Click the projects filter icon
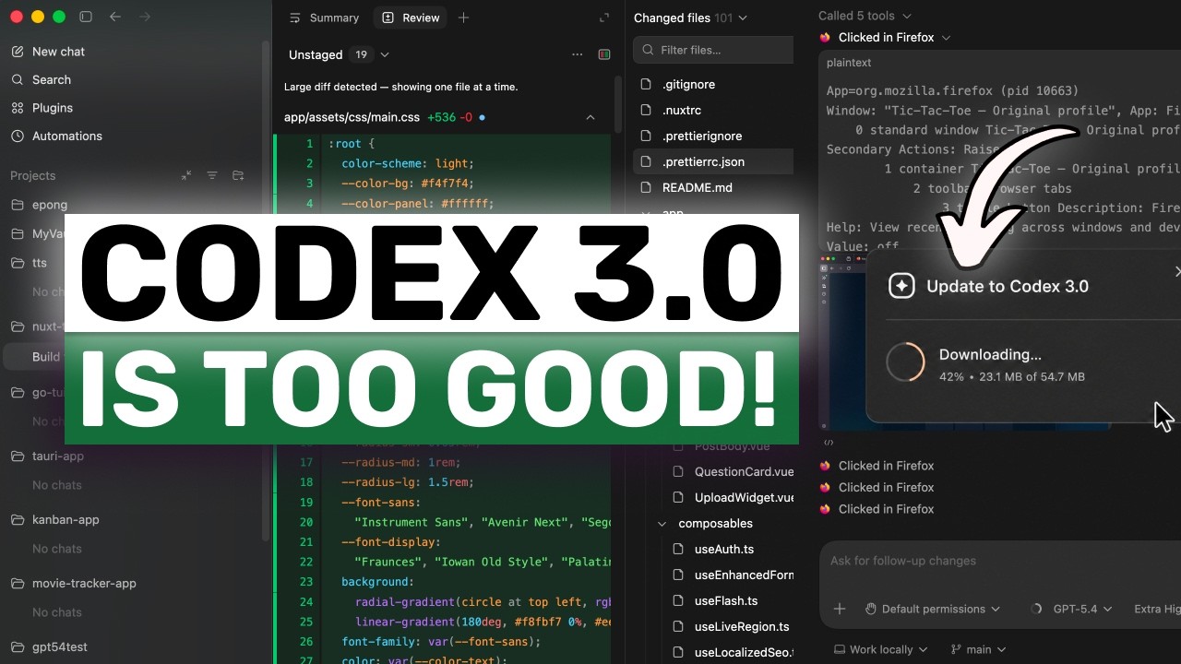 point(212,175)
